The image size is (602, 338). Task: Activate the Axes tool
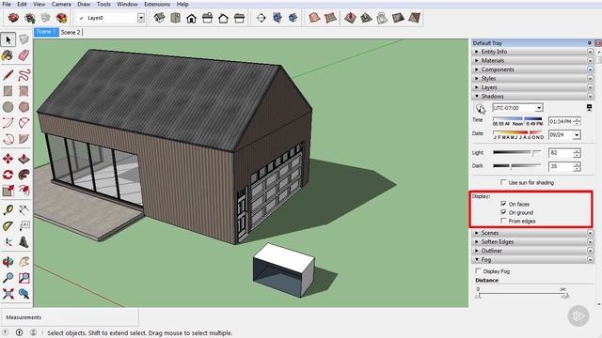[x=8, y=242]
